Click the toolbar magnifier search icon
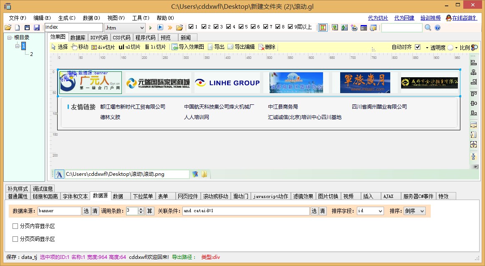 (x=428, y=28)
